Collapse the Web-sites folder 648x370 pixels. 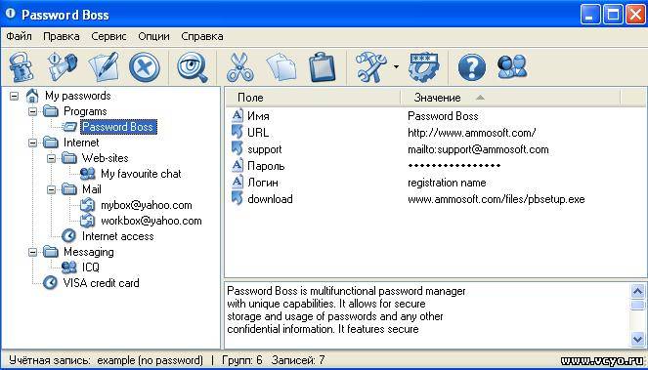51,158
